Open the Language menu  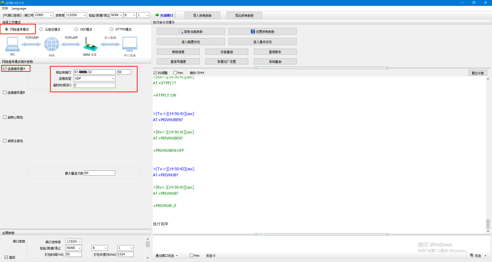coord(19,8)
